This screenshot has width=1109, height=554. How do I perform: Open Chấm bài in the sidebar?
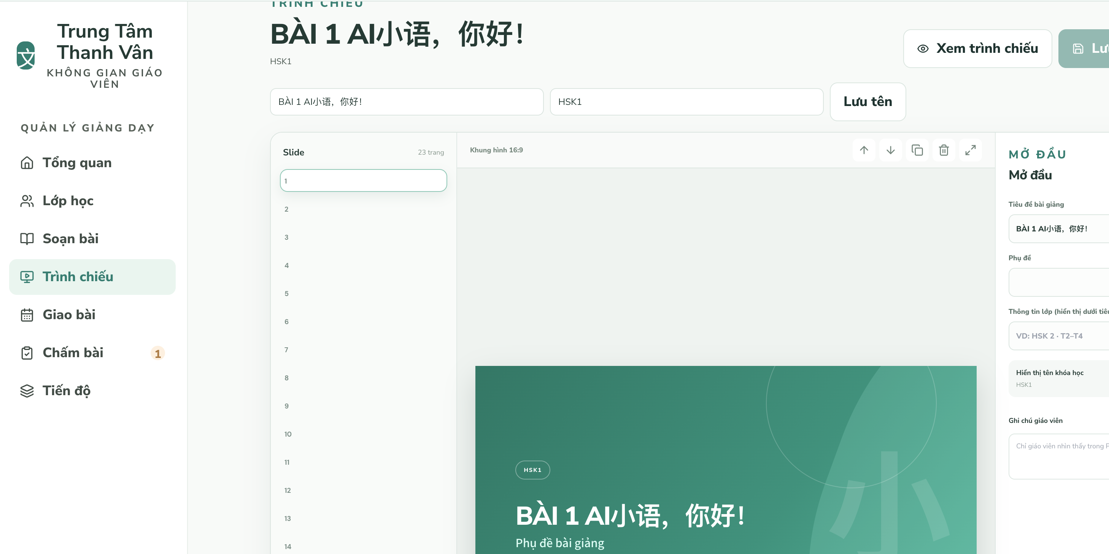[92, 353]
